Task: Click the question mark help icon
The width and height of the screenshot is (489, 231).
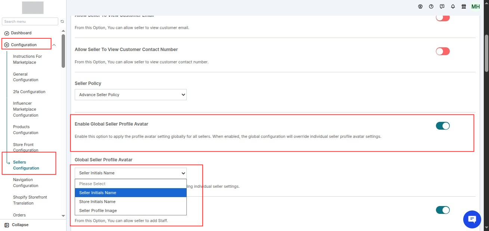Action: coord(431,7)
